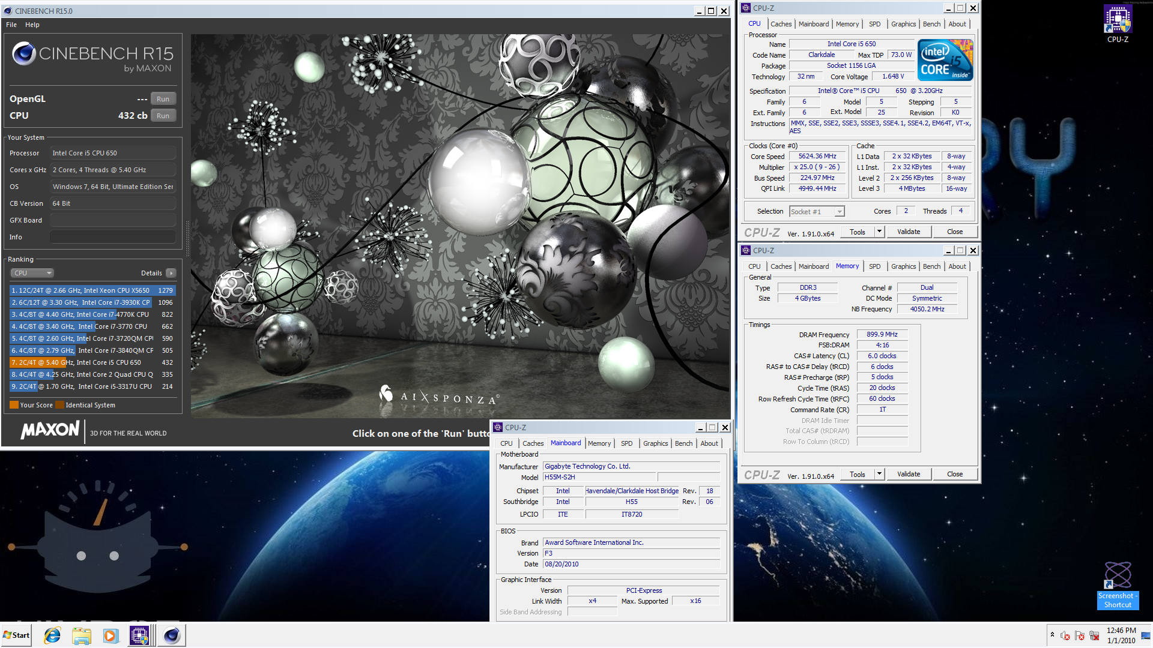Switch to Mainboard tab in top CPU-Z window
1153x648 pixels.
pyautogui.click(x=814, y=24)
